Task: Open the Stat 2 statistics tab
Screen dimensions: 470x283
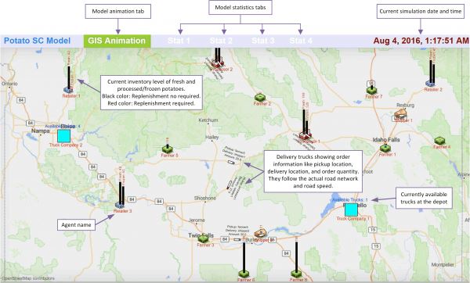Action: [x=221, y=41]
